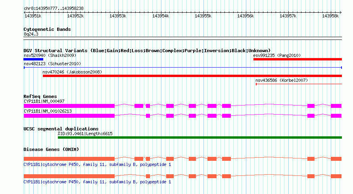
Task: Click the last exon of NM_001026213 transcript
Action: point(336,116)
